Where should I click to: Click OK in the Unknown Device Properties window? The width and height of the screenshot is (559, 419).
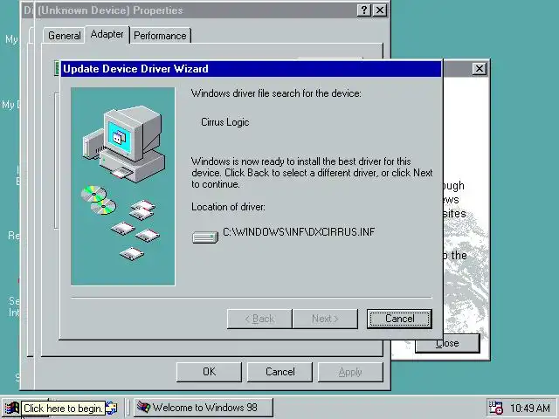coord(209,372)
